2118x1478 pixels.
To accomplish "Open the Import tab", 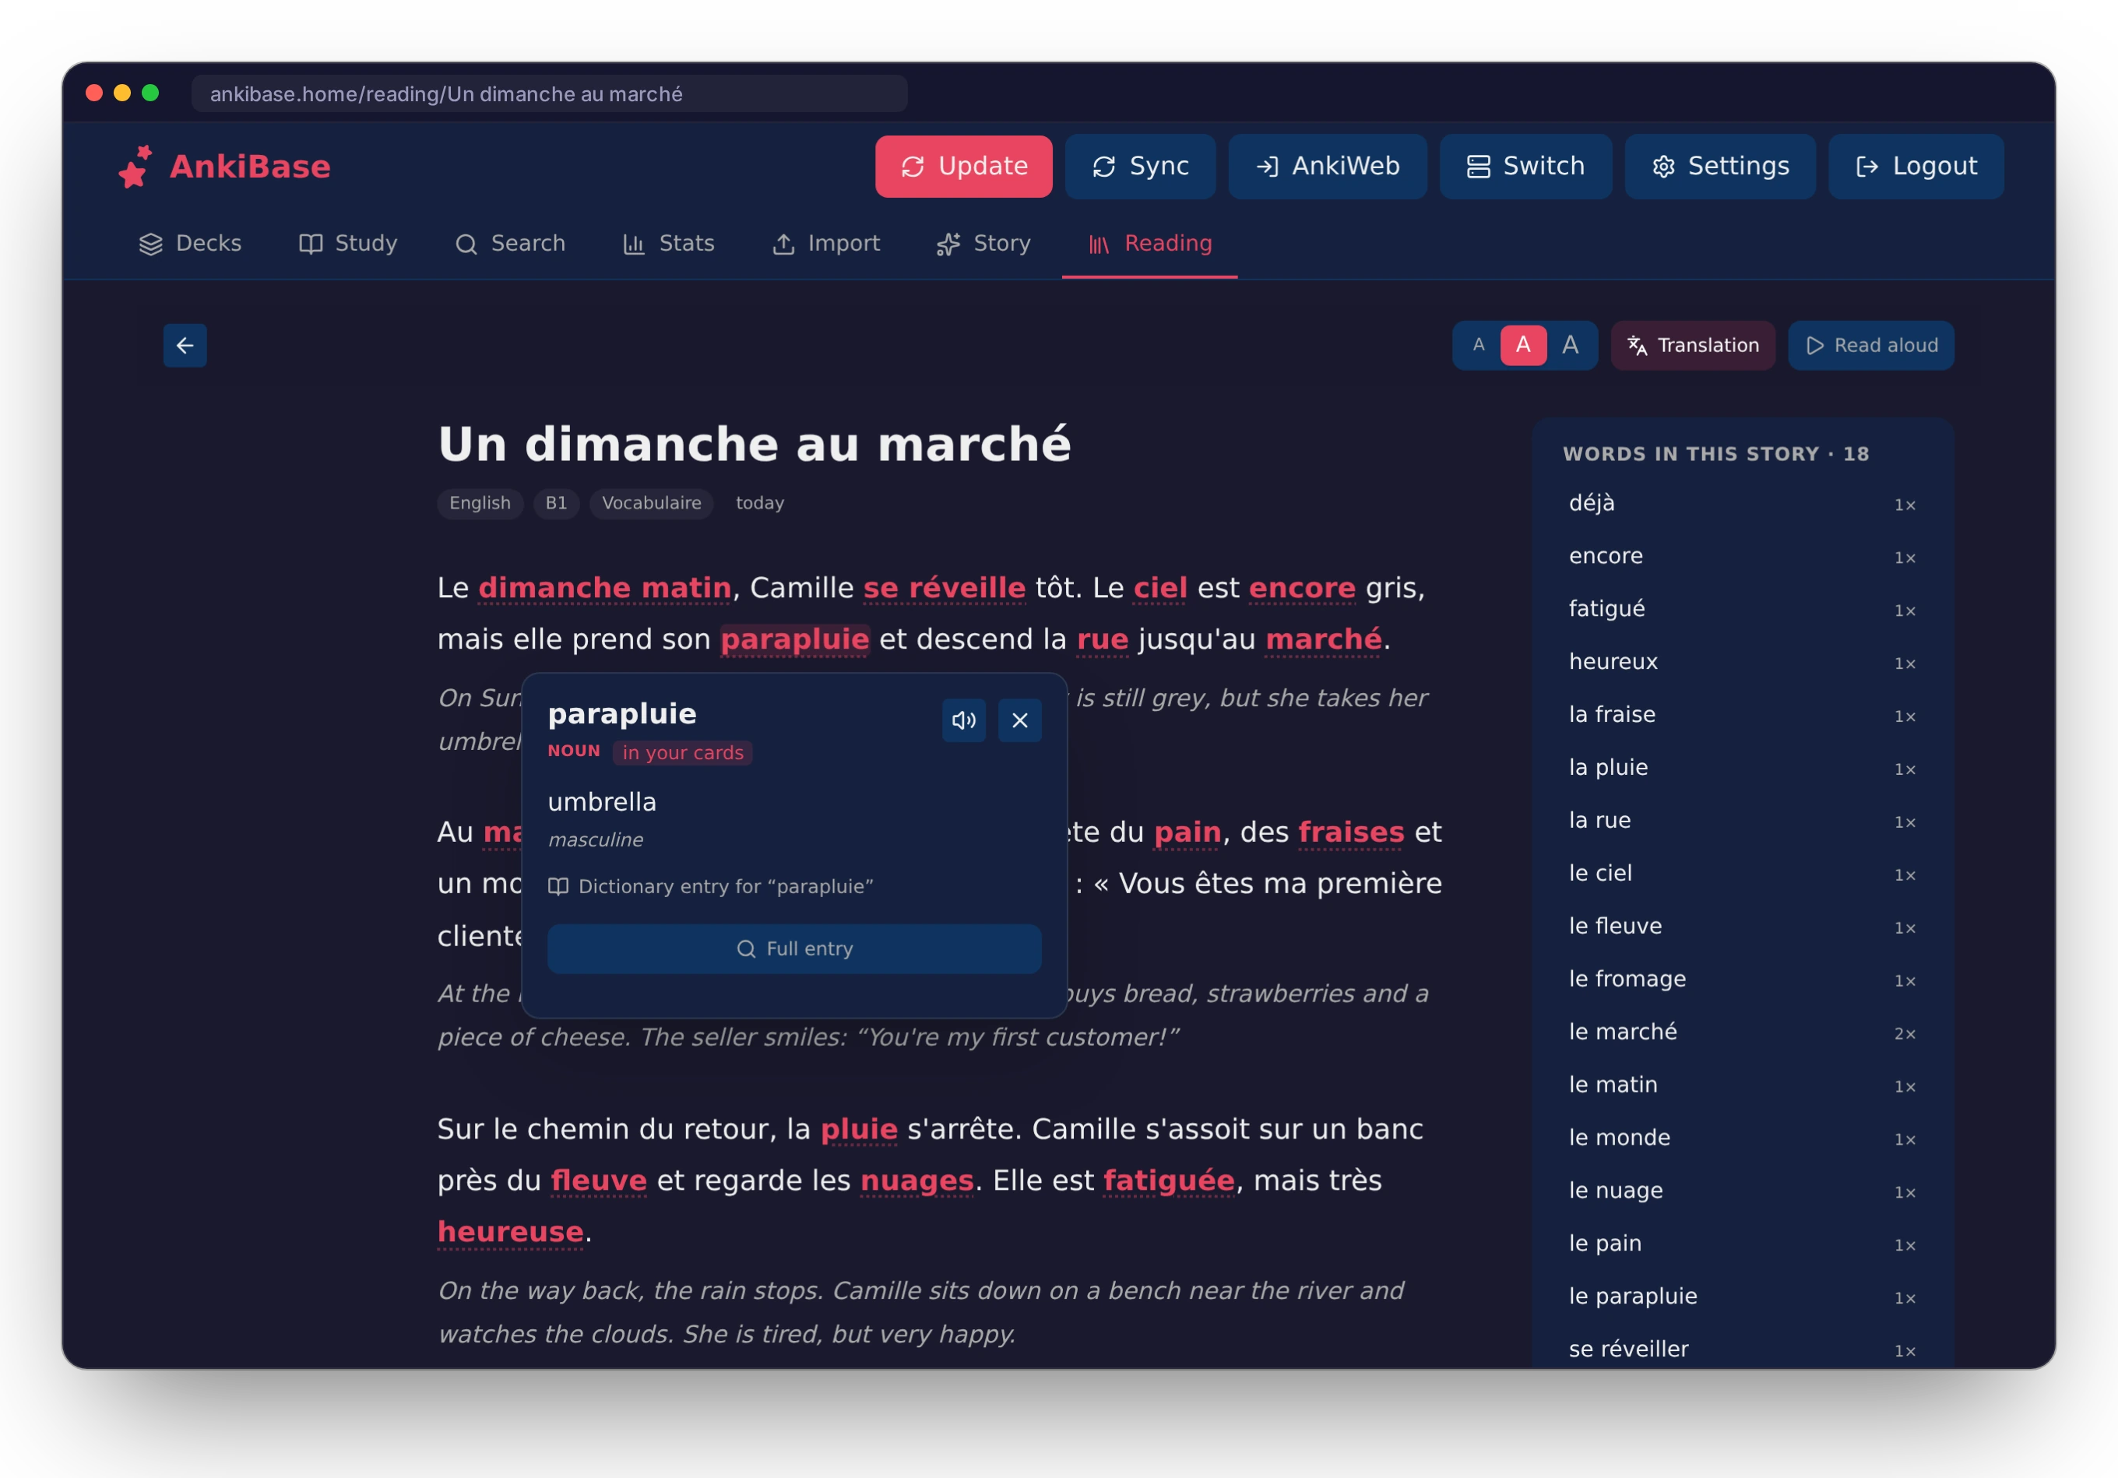I will point(825,244).
